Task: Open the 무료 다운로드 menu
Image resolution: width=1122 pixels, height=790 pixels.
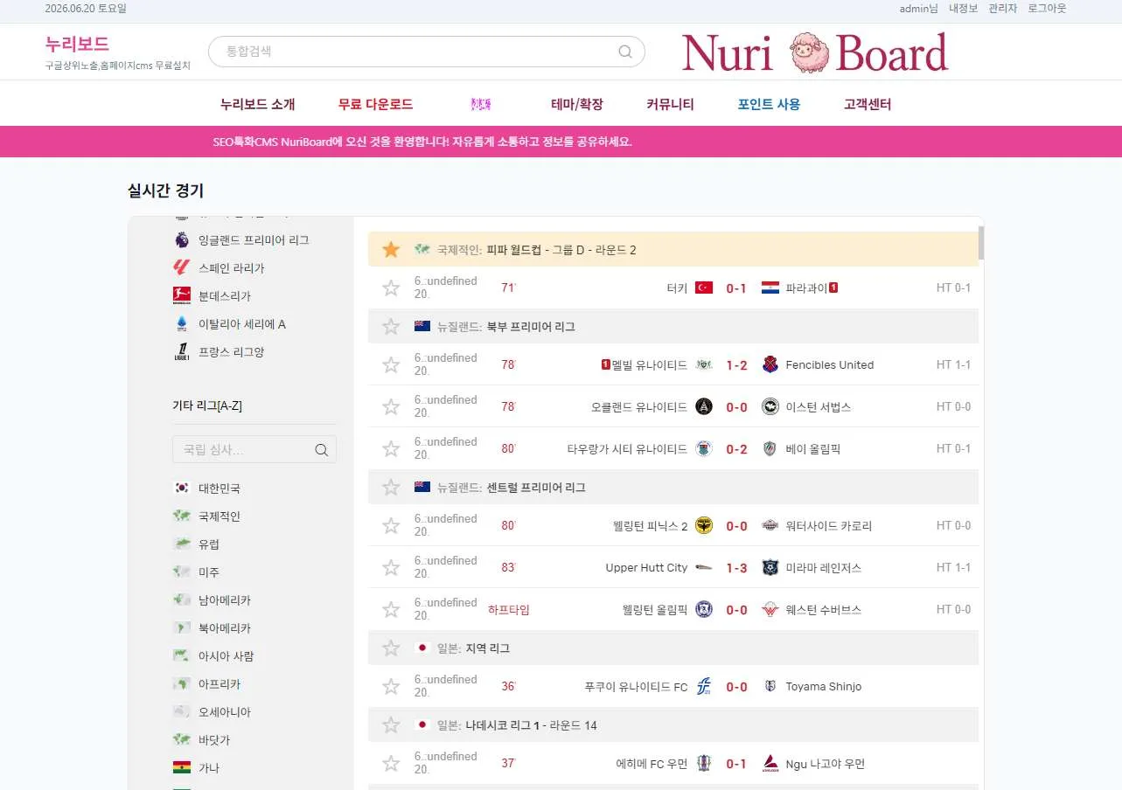Action: click(x=375, y=104)
